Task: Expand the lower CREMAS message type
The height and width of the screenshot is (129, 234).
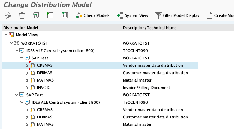Action: [27, 110]
